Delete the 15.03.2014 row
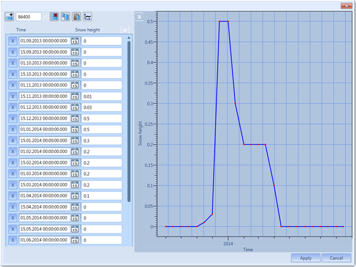 (13, 185)
